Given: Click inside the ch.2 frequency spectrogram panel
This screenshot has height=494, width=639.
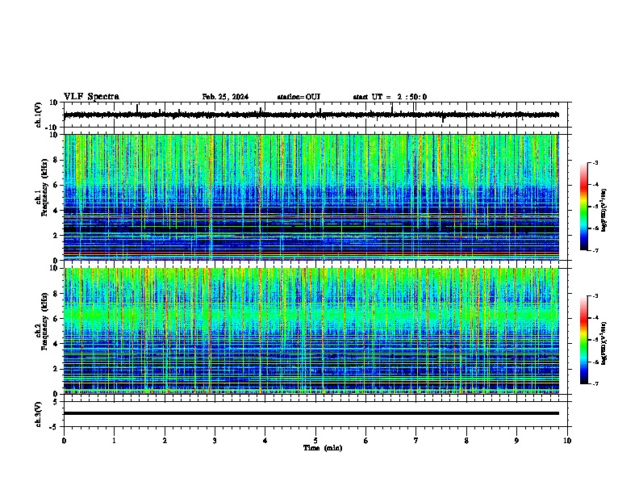Looking at the screenshot, I should click(311, 331).
